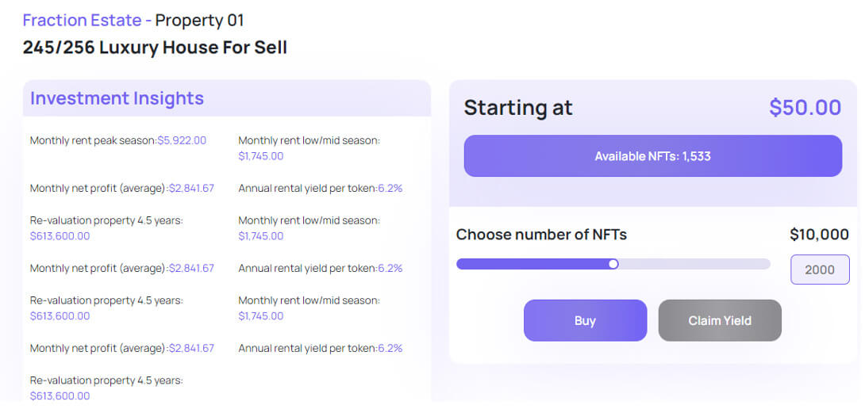Click the topmost 6.2% rental yield value

(390, 189)
